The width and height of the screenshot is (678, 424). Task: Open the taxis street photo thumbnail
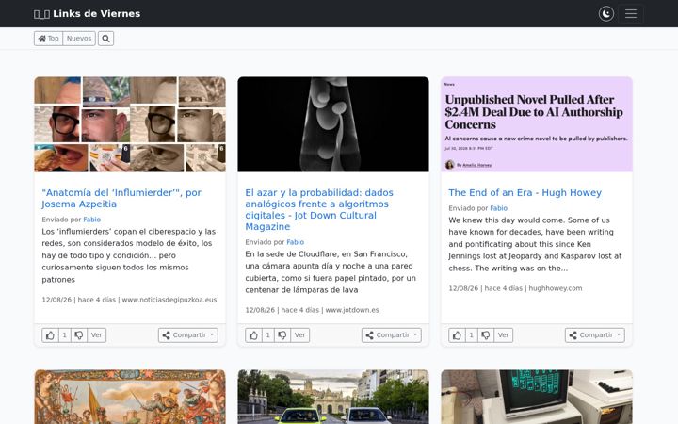[333, 397]
